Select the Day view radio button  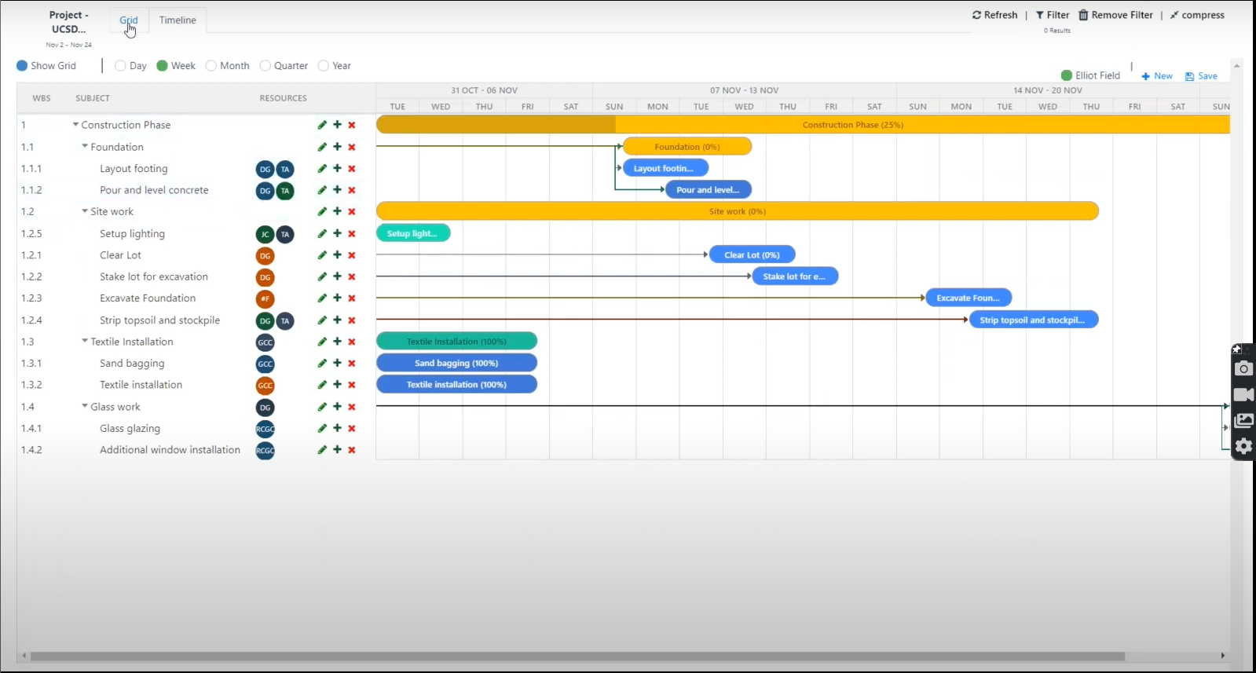click(x=120, y=66)
